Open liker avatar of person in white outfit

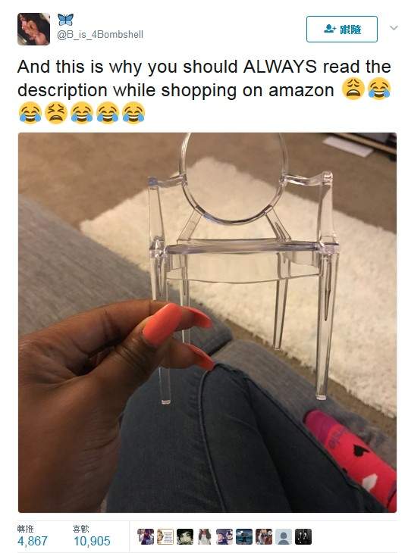tap(205, 537)
